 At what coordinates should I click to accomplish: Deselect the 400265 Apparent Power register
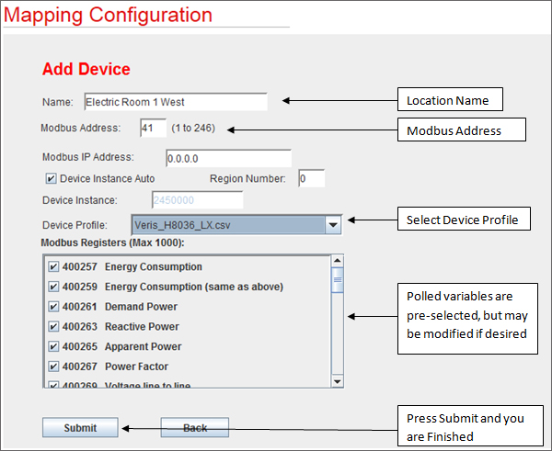53,347
